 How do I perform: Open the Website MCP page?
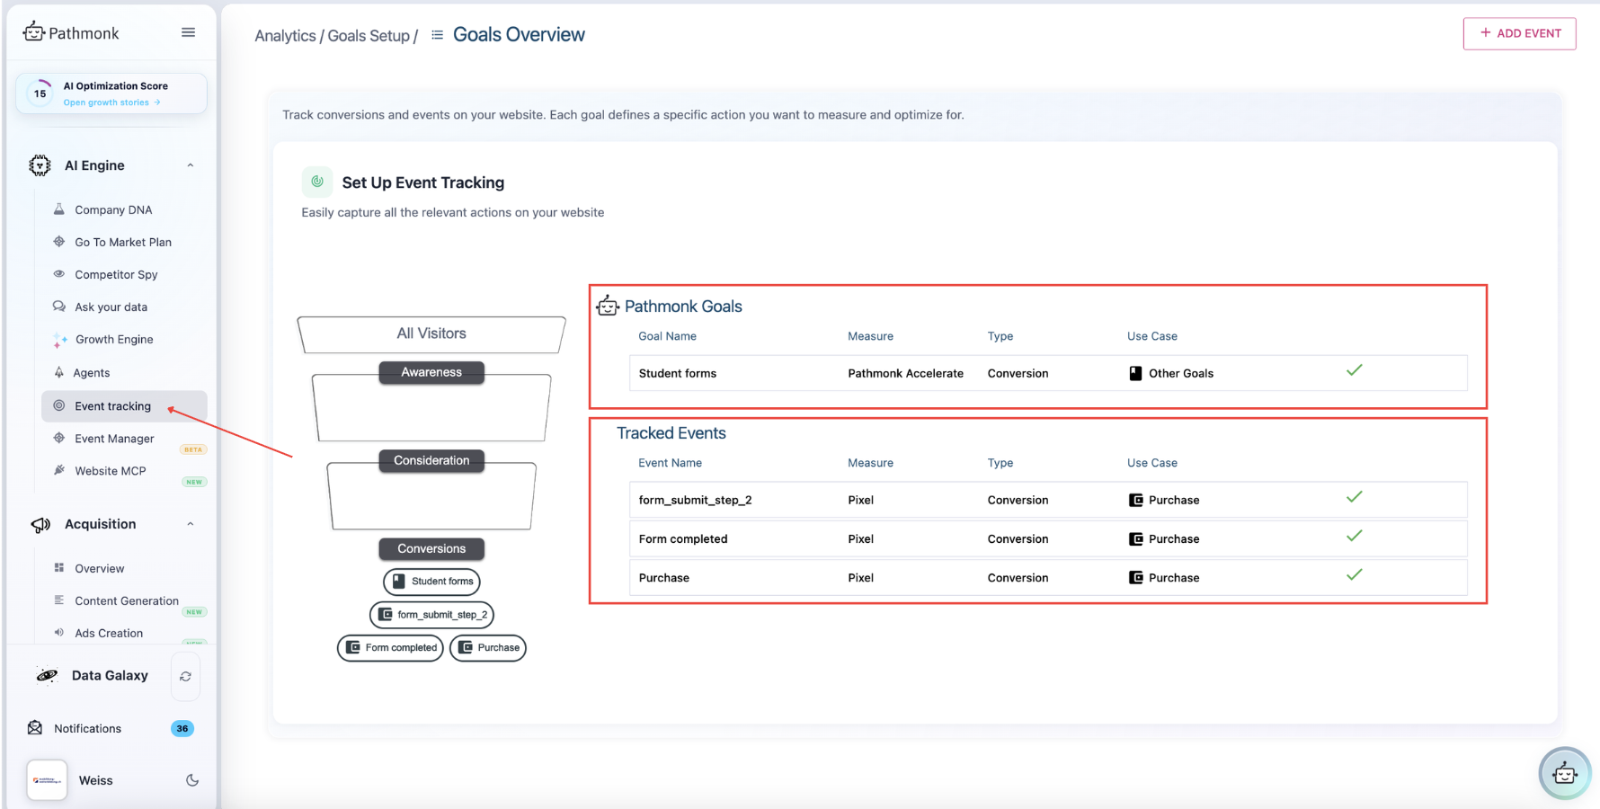click(x=110, y=470)
